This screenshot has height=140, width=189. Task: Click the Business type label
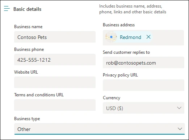coord(27,119)
